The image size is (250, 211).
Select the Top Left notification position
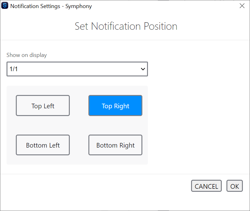coord(42,105)
